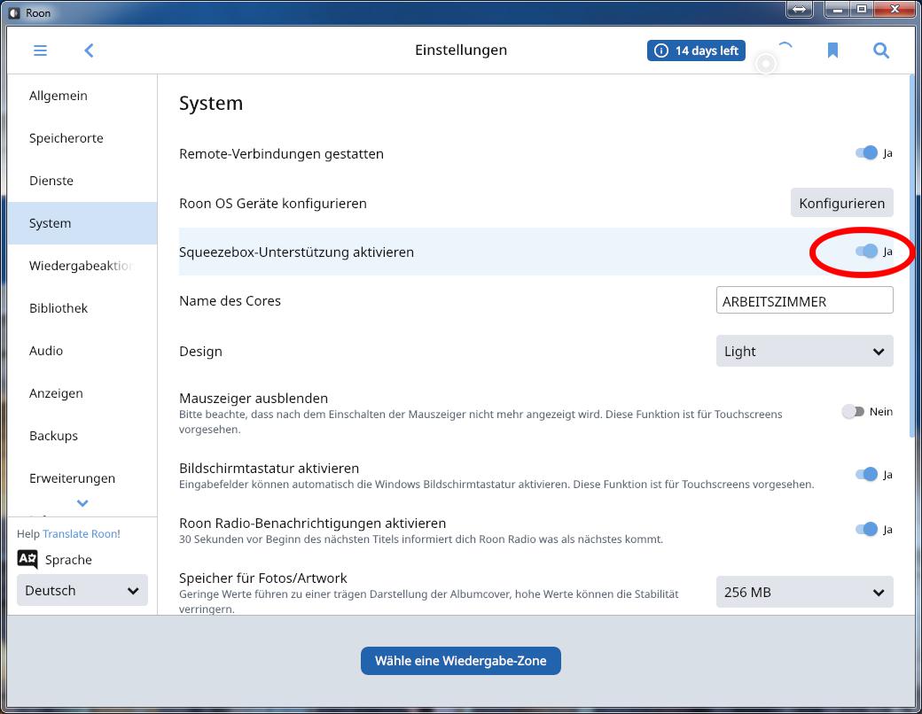Click the Roon OS Geräte konfigurieren label
922x714 pixels.
coord(273,204)
